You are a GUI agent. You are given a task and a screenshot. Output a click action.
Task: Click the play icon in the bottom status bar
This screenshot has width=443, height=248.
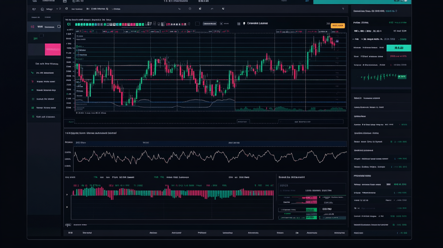pyautogui.click(x=297, y=232)
